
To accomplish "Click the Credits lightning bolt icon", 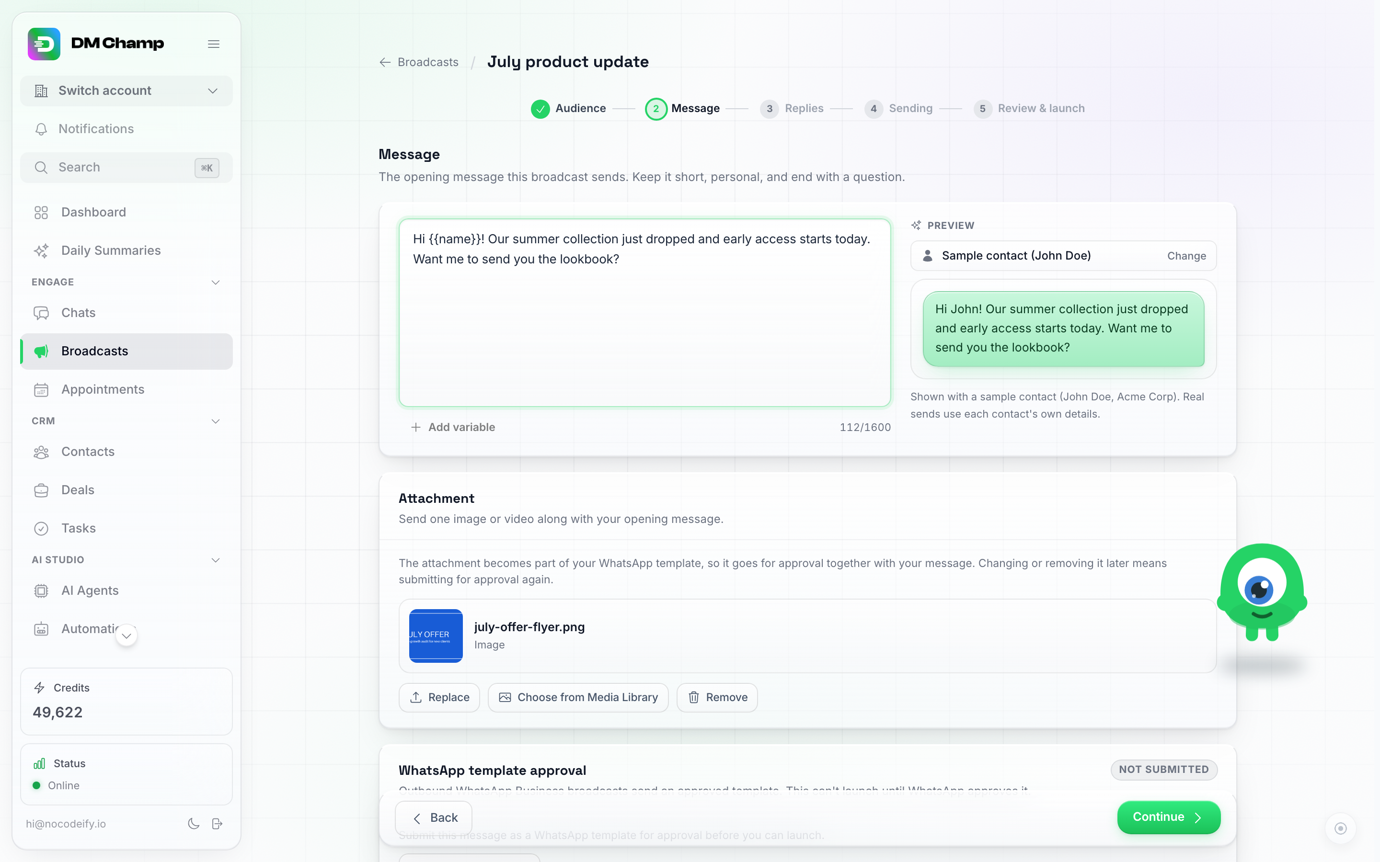I will (39, 688).
